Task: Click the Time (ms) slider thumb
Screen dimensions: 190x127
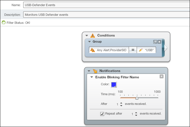Action: 137,98
